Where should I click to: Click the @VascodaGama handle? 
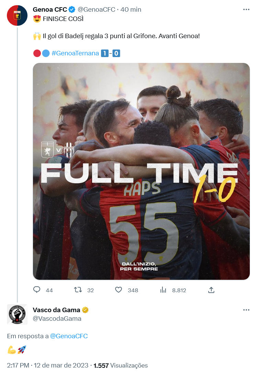point(57,318)
